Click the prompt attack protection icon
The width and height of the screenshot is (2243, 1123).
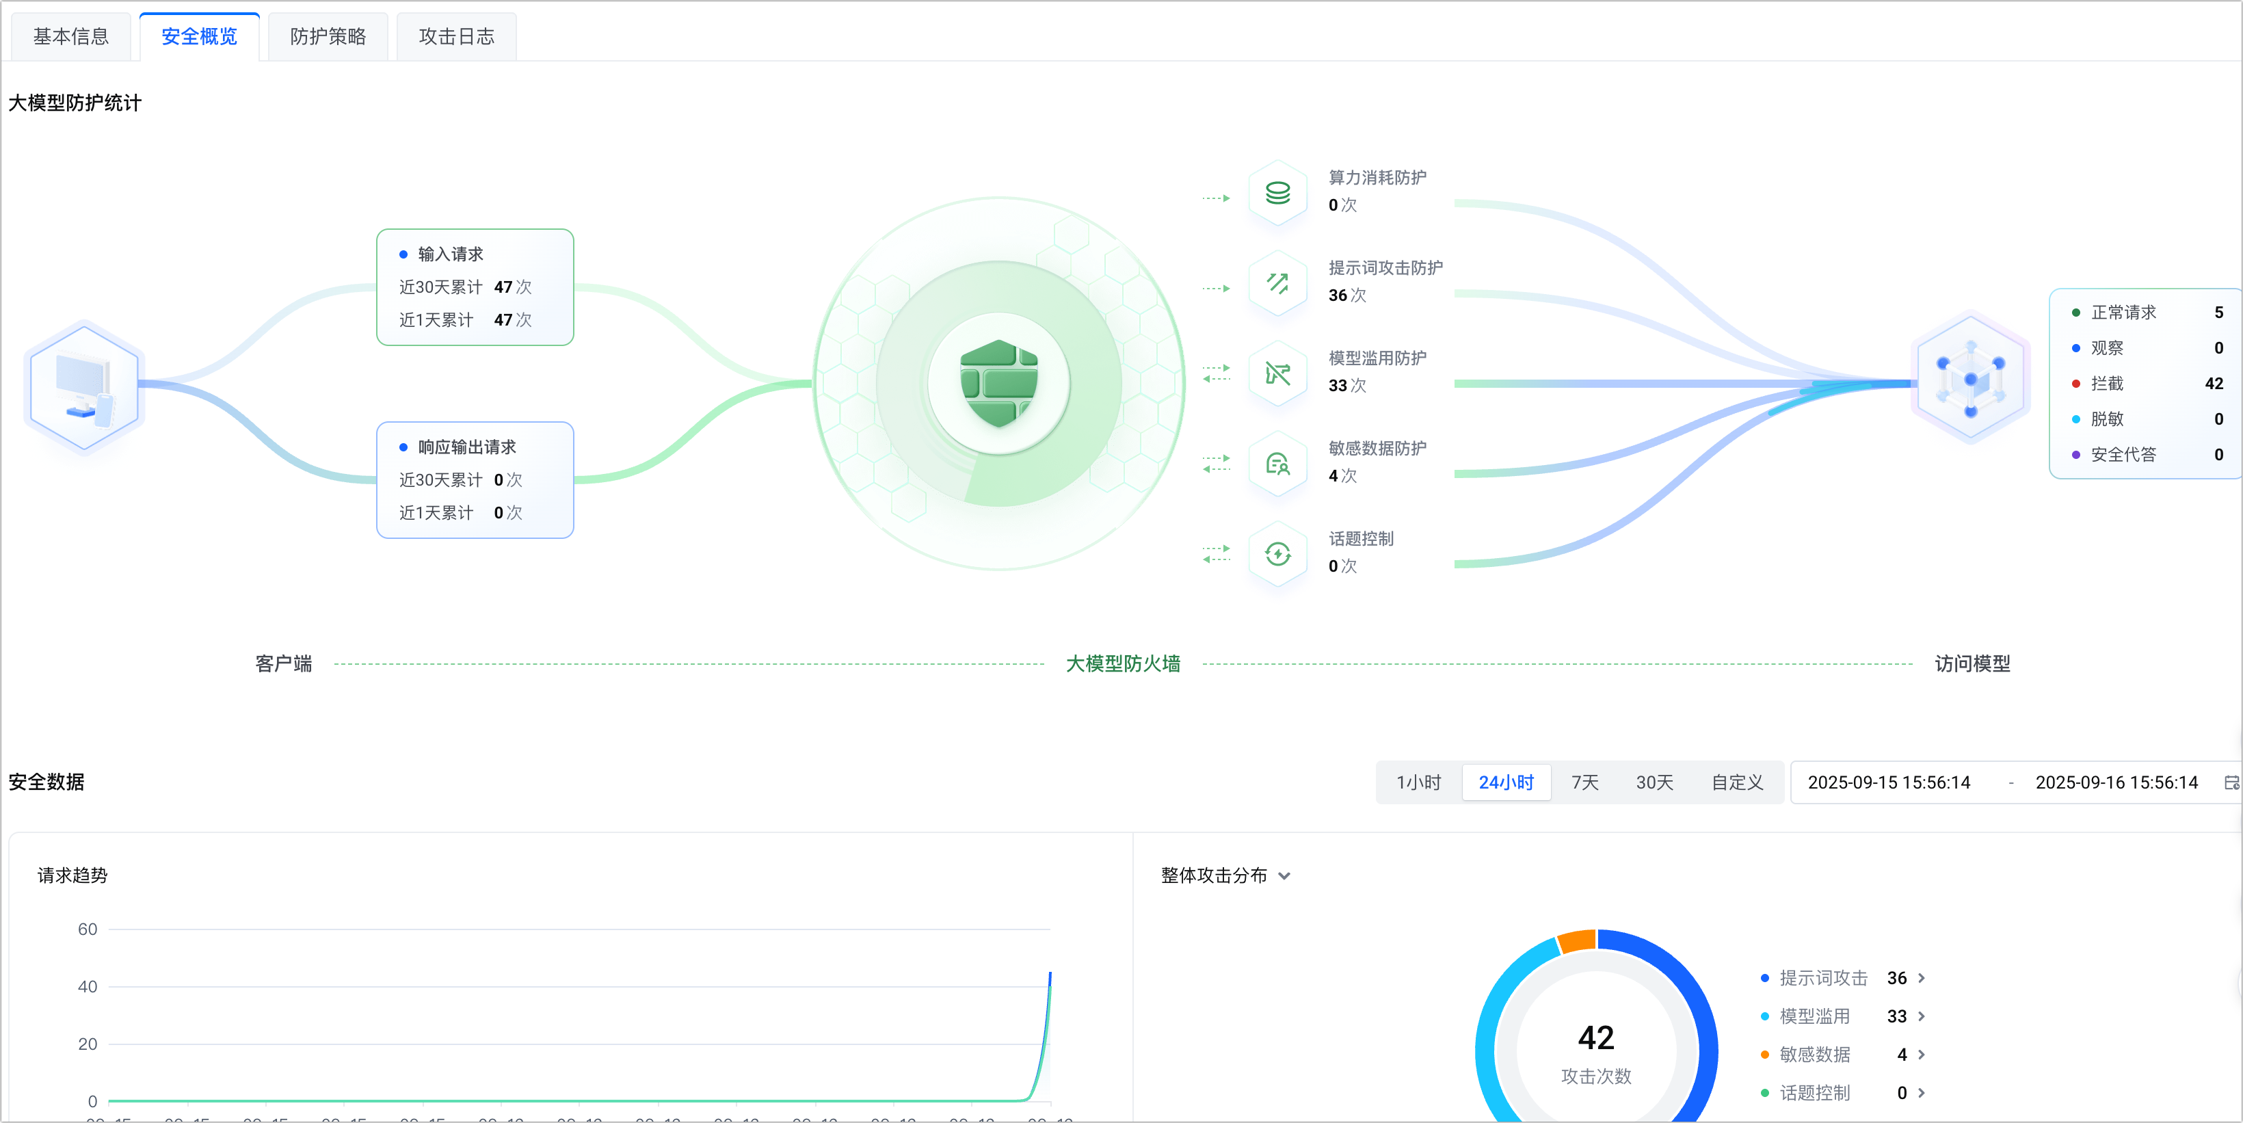click(1277, 283)
